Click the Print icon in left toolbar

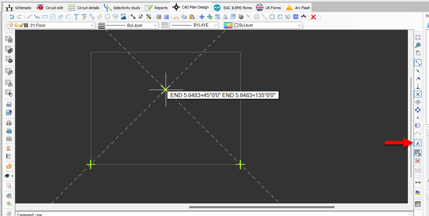(9, 123)
